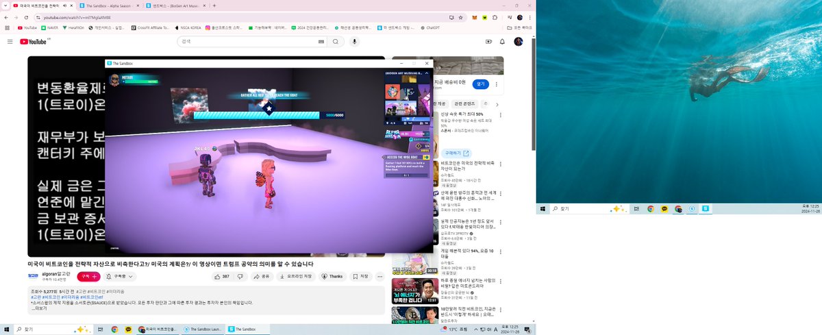Start voice search with the microphone
822x335 pixels.
pyautogui.click(x=354, y=42)
